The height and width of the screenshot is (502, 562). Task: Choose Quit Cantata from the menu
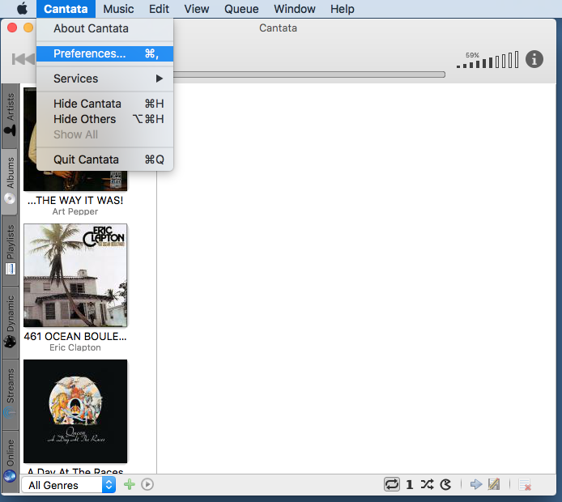(x=104, y=160)
